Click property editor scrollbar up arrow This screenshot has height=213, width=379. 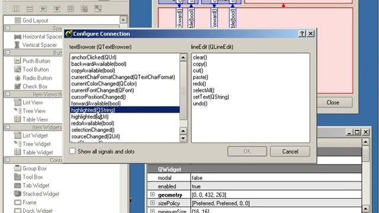point(365,142)
